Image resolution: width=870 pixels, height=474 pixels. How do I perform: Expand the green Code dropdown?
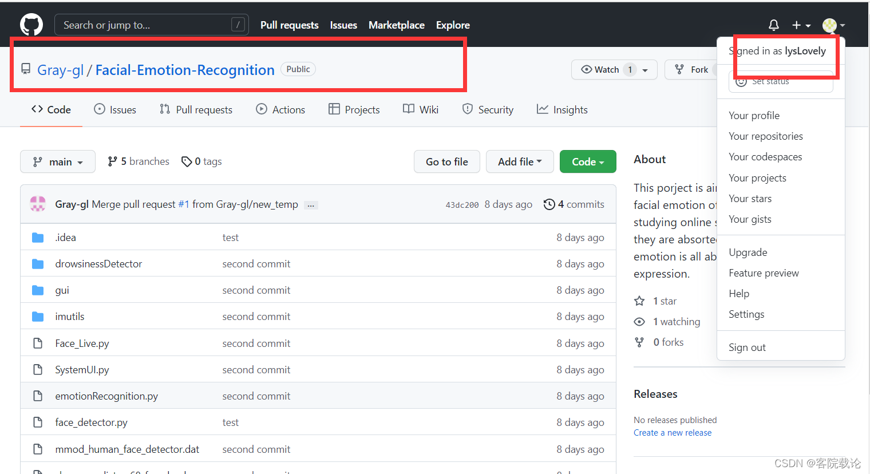(x=588, y=161)
